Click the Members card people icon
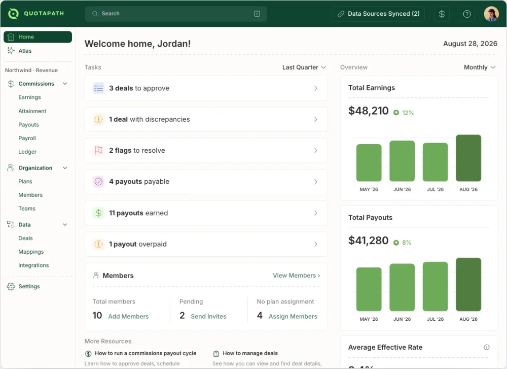 pos(96,276)
